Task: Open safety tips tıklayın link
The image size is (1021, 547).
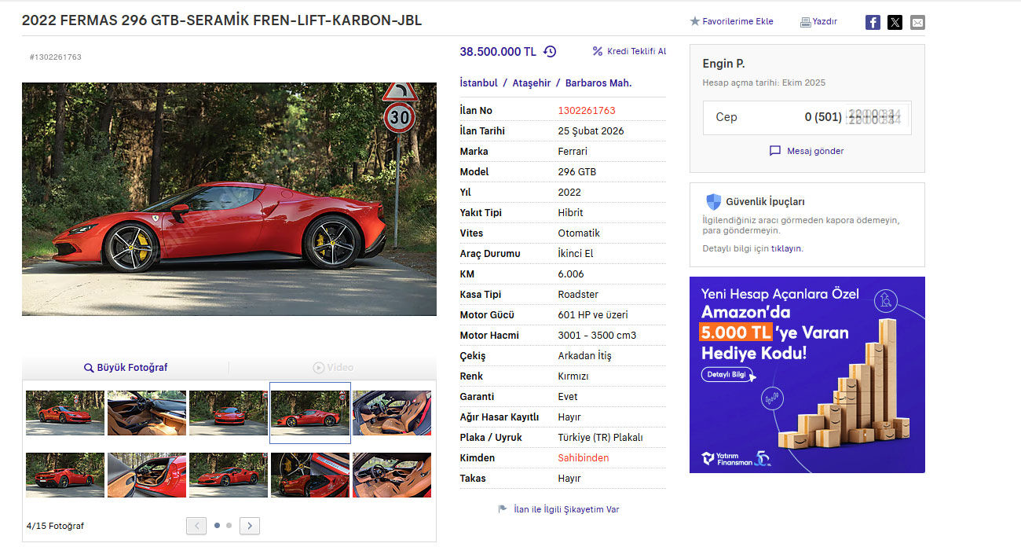Action: coord(786,248)
